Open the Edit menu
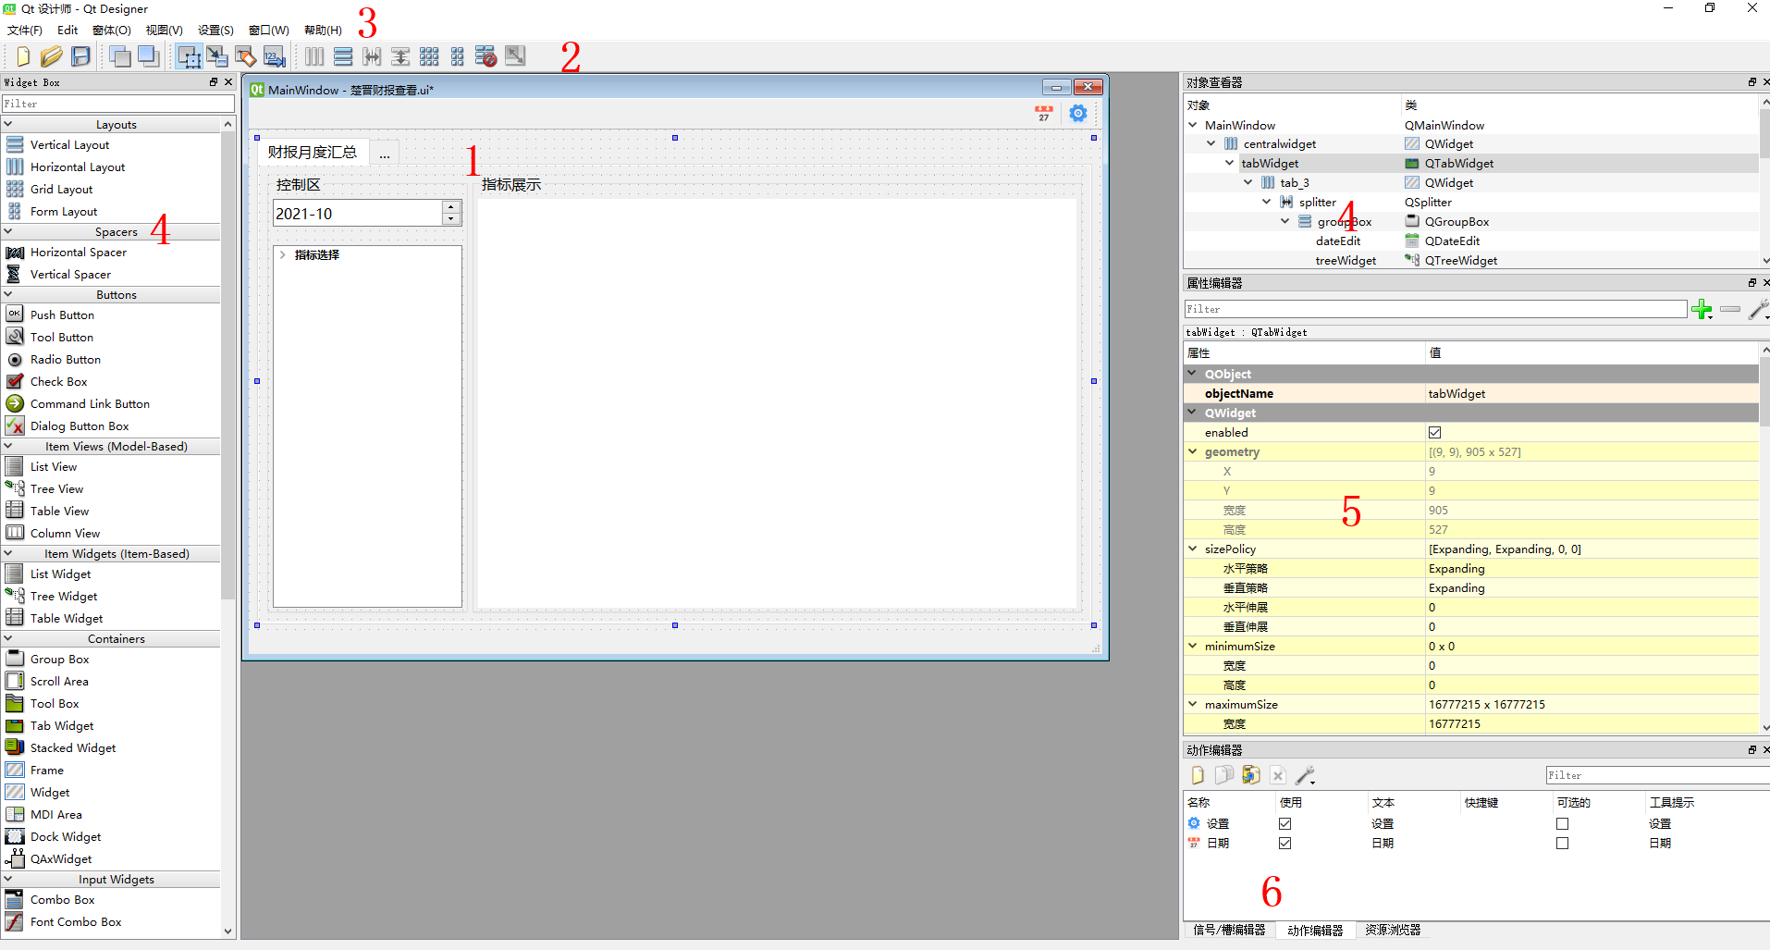The image size is (1770, 950). point(68,30)
